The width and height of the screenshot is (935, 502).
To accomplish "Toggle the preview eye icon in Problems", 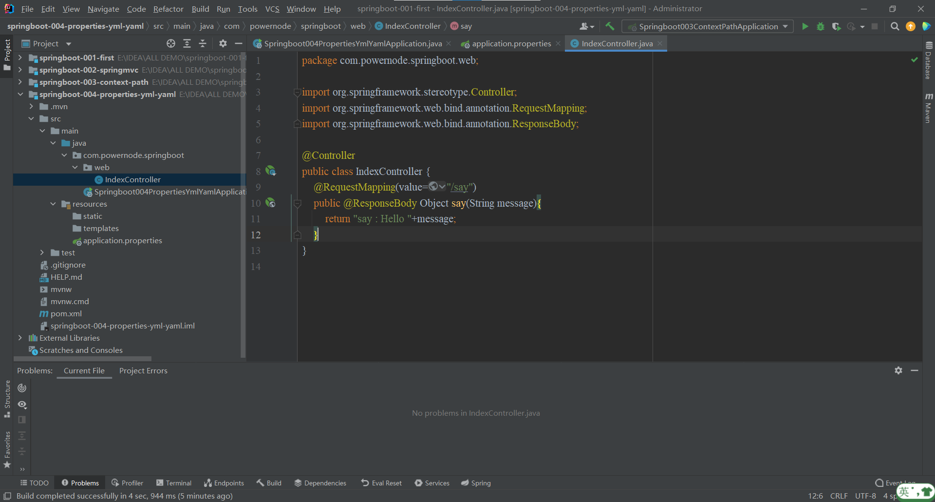I will [x=22, y=405].
